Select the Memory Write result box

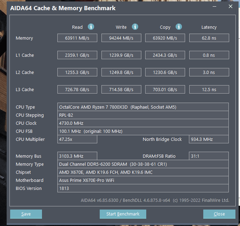121,38
